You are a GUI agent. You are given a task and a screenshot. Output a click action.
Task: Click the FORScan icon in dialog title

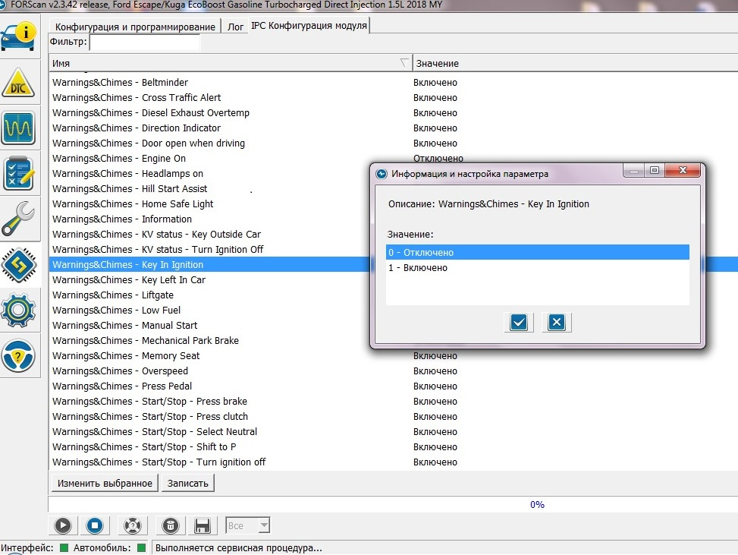pos(382,174)
